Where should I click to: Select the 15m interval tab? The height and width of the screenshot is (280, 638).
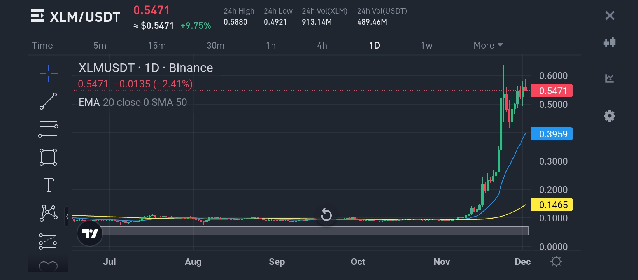157,45
